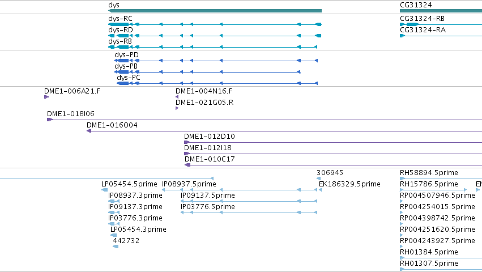Select the IP03776.3prime EST marker

point(114,224)
